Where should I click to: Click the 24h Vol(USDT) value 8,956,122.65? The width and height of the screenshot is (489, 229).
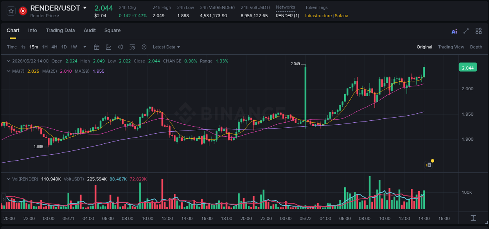click(x=254, y=16)
